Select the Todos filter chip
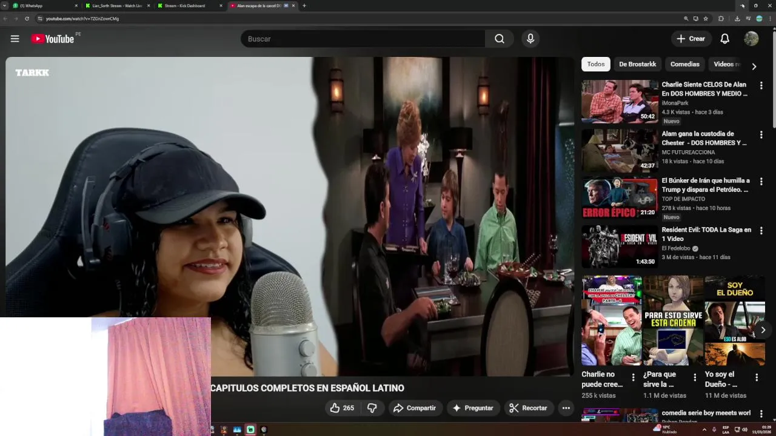The width and height of the screenshot is (776, 436). point(596,64)
